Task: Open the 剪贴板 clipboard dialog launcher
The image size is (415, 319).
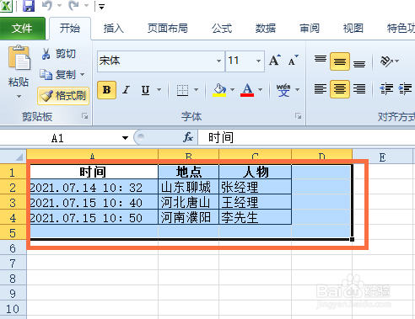Action: point(84,116)
